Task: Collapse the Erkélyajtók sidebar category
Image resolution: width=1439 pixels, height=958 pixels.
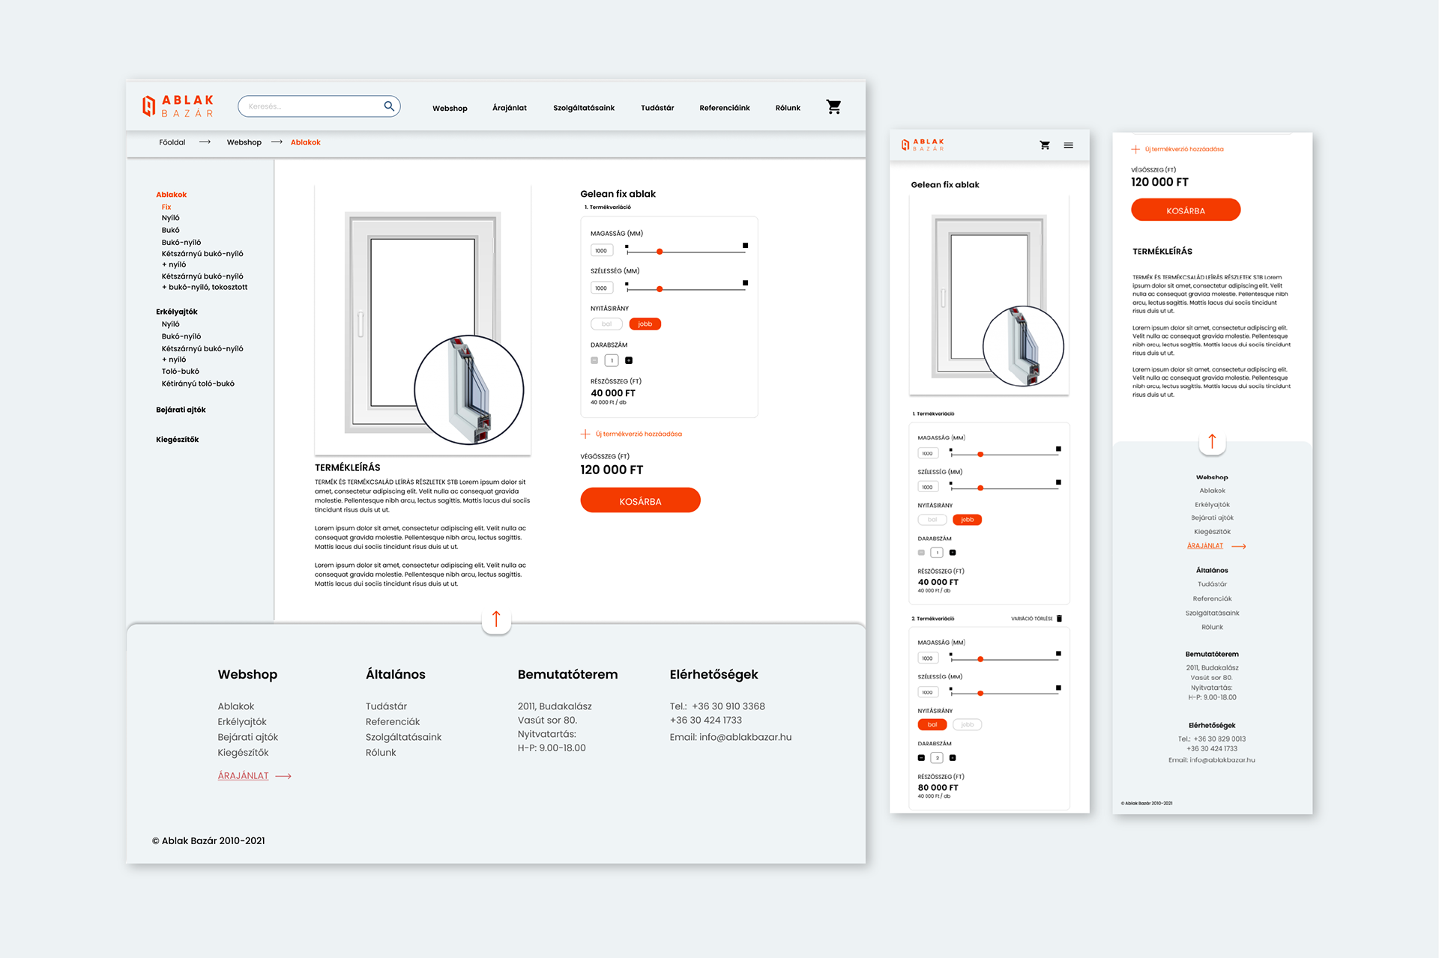Action: coord(177,312)
